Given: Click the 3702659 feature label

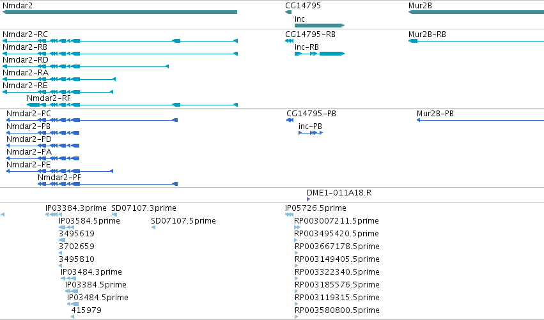Looking at the screenshot, I should tap(76, 247).
